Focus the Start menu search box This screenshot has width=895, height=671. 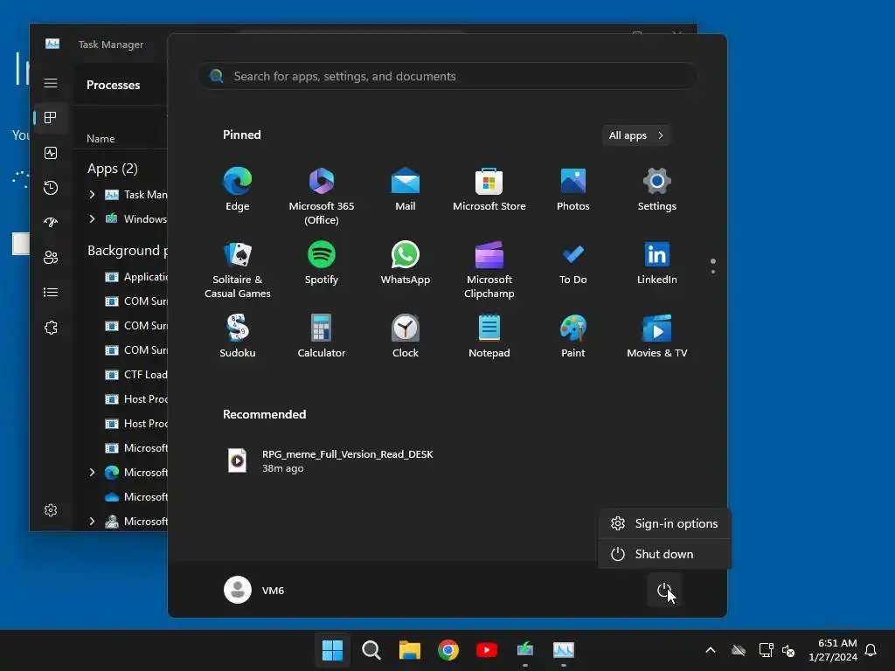447,76
